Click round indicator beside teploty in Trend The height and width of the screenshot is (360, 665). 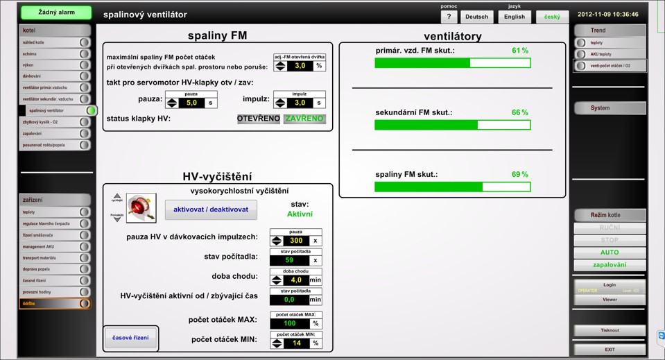point(581,43)
